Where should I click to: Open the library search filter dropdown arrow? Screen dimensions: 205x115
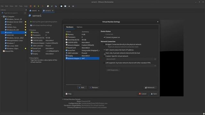coord(25,13)
